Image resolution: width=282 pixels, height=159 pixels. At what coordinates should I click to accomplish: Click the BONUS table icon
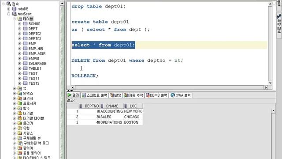click(x=26, y=24)
